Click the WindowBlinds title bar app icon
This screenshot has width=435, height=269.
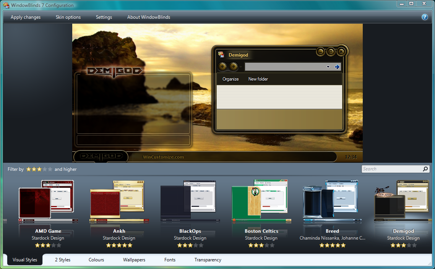coord(6,5)
